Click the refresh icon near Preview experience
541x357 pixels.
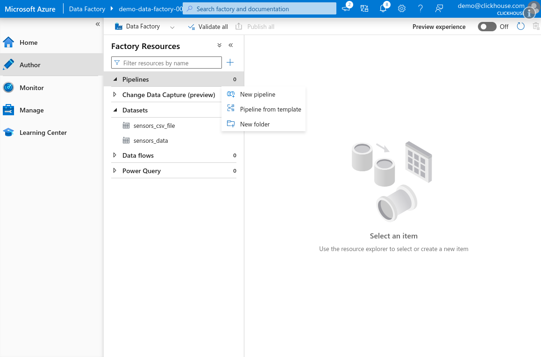[520, 27]
